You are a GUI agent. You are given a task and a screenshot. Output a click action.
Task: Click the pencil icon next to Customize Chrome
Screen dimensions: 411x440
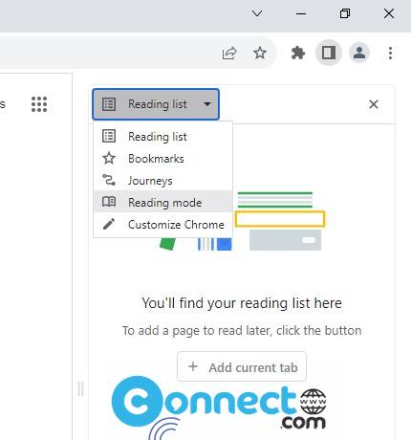coord(109,224)
